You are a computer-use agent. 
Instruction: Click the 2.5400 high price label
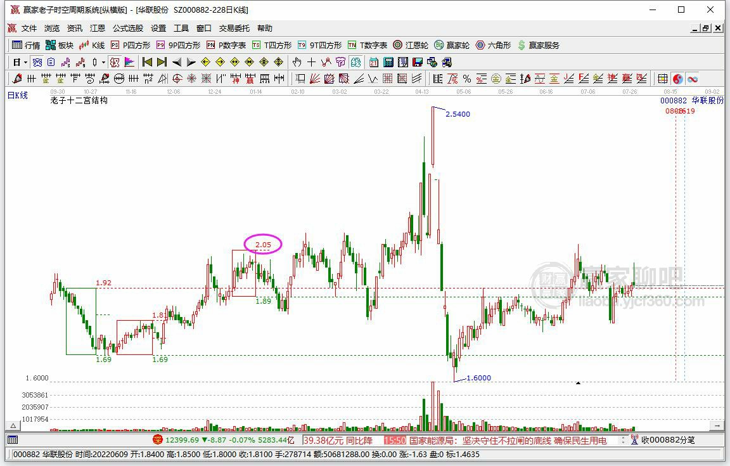pos(458,114)
